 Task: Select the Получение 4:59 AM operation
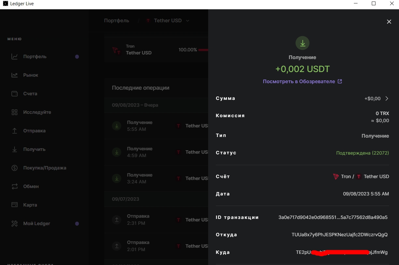coord(156,152)
